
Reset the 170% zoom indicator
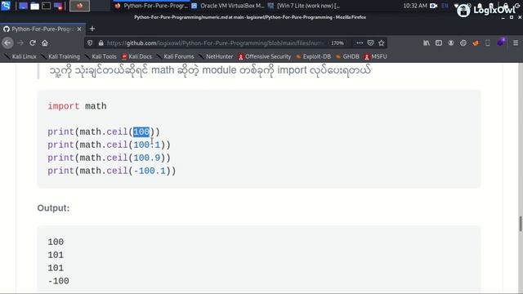pos(337,43)
